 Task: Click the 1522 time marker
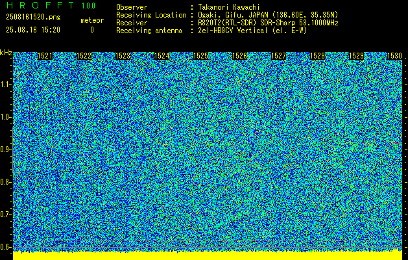84,56
